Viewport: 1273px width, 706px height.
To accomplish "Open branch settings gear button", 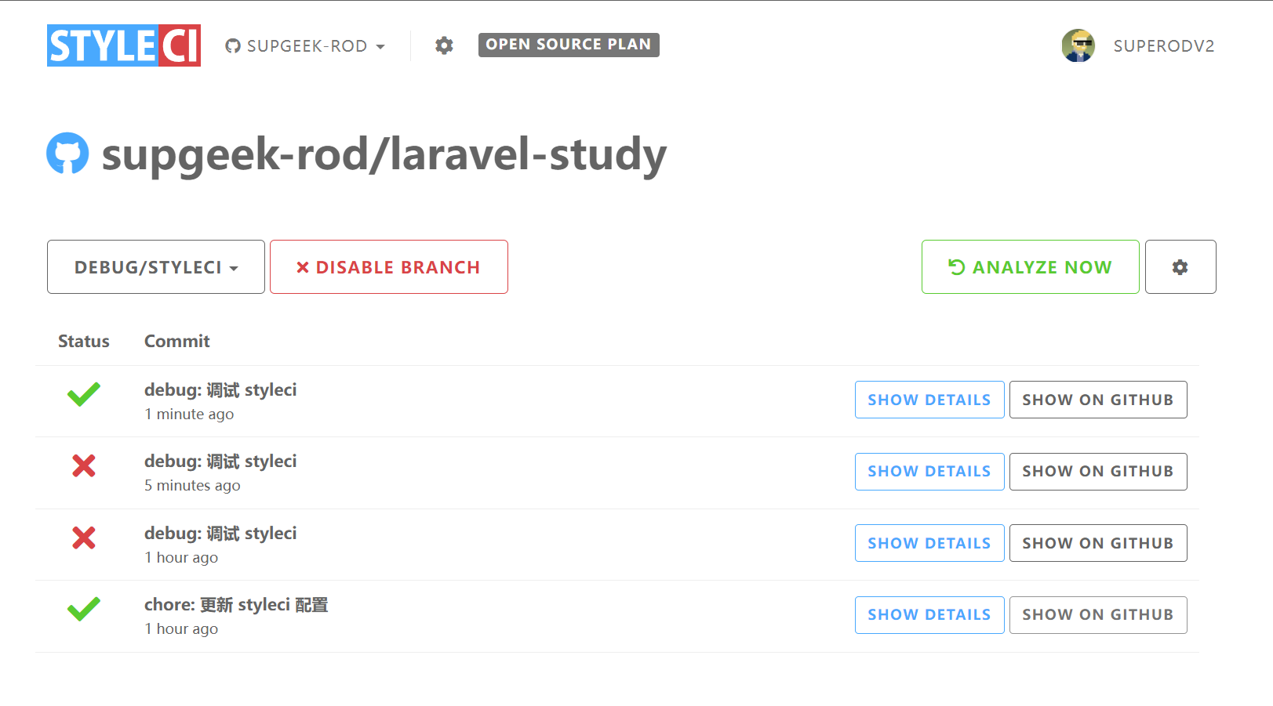I will [x=1180, y=267].
